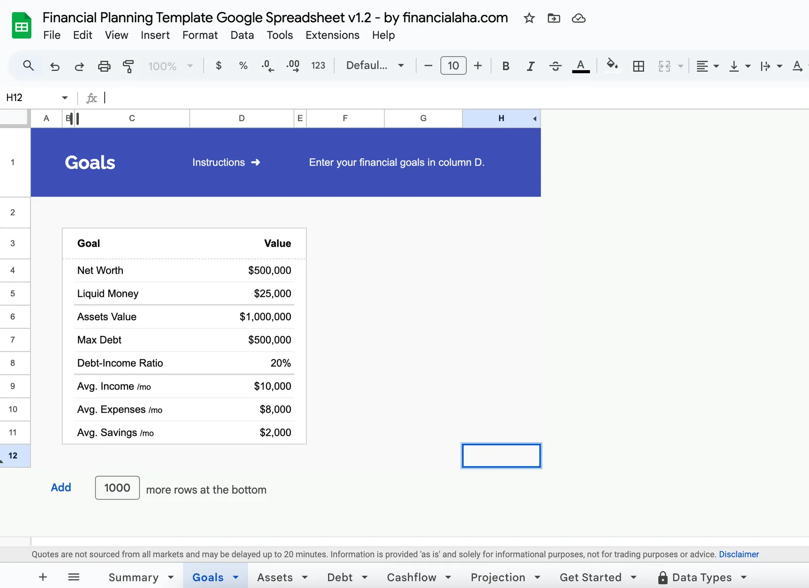Open the fill color paint bucket

pyautogui.click(x=612, y=65)
